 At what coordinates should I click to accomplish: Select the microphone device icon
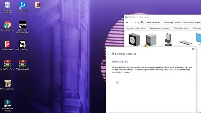(x=168, y=40)
